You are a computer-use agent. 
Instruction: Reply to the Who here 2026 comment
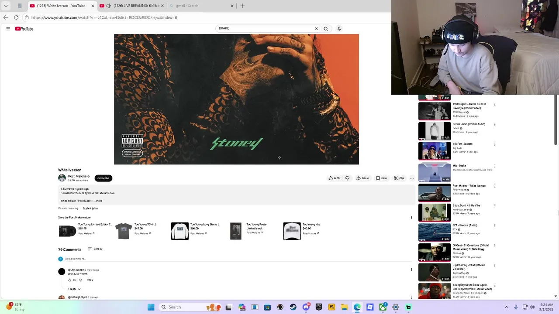point(90,280)
